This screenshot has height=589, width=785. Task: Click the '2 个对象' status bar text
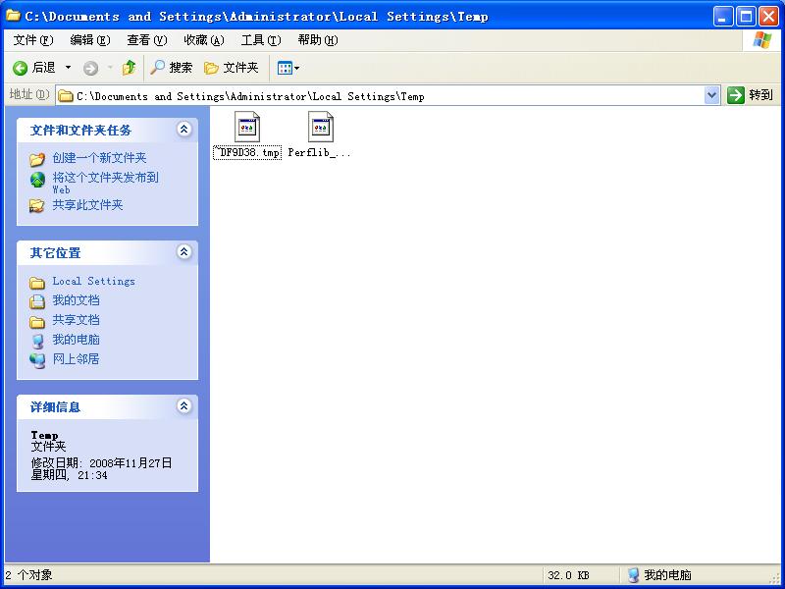[x=28, y=575]
